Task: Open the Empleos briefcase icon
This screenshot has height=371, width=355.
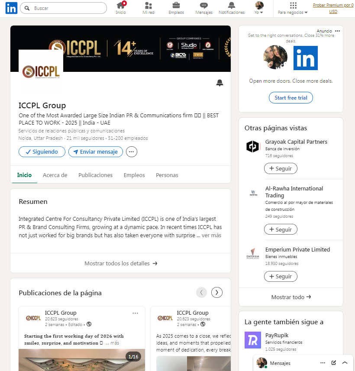Action: coord(176,8)
